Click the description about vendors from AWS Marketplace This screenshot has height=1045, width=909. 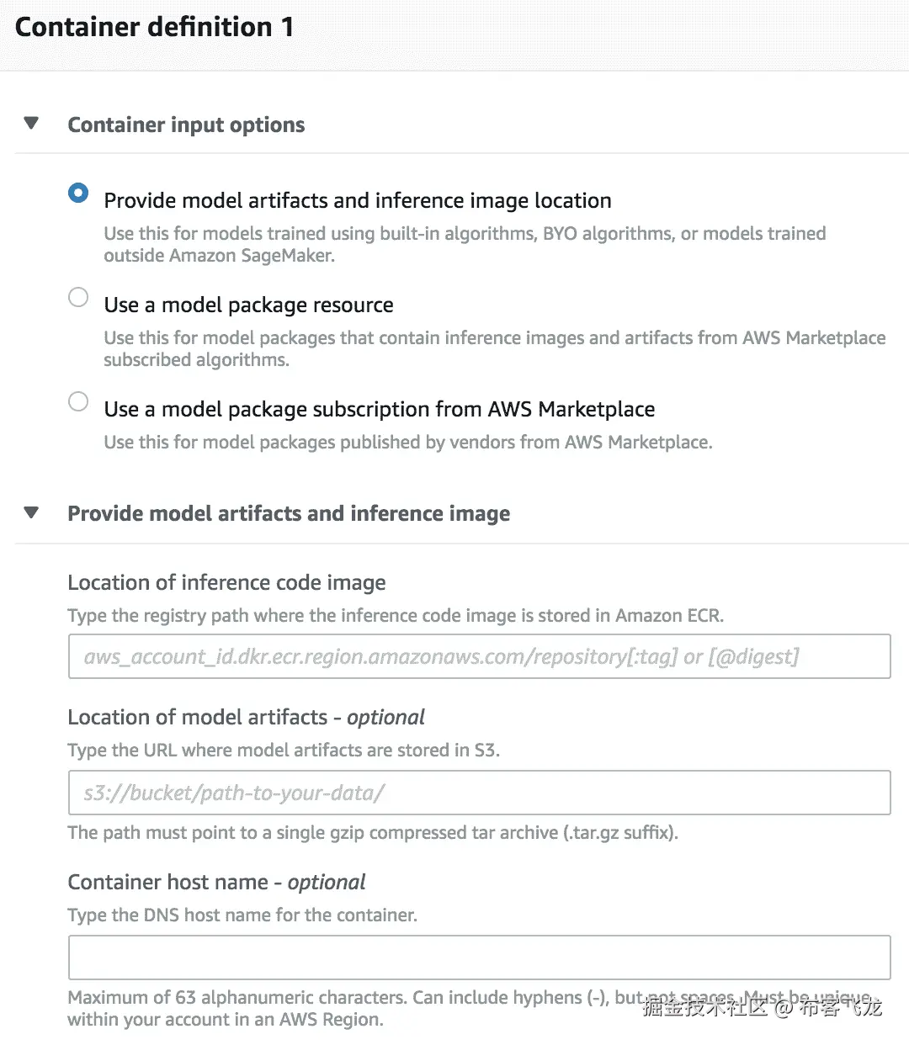408,443
